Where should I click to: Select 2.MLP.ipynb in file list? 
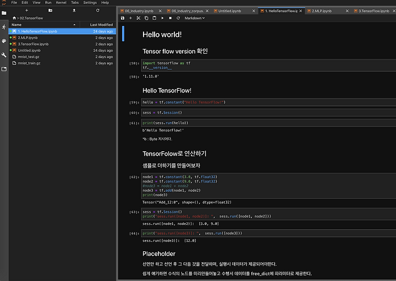coord(62,37)
